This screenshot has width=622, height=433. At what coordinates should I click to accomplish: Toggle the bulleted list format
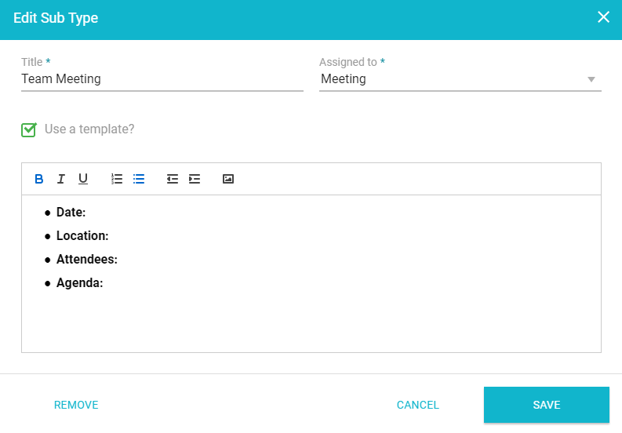[x=139, y=179]
